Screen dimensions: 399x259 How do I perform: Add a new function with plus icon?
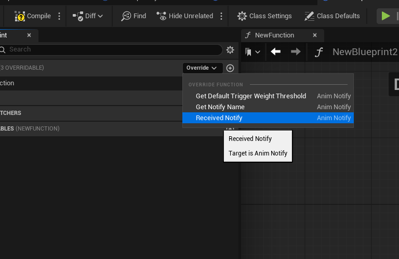click(x=230, y=68)
